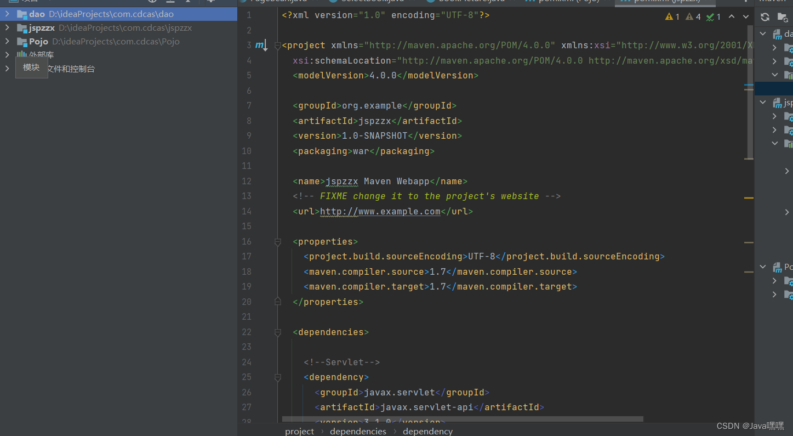Image resolution: width=793 pixels, height=436 pixels.
Task: Click 'jspzzx Maven Webapp' name text
Action: pyautogui.click(x=378, y=182)
